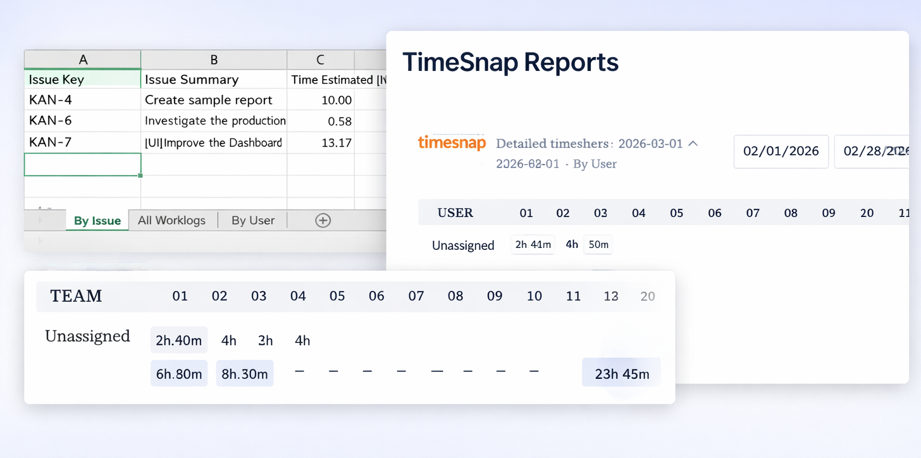The height and width of the screenshot is (458, 921).
Task: Click the add new sheet plus icon
Action: point(323,220)
